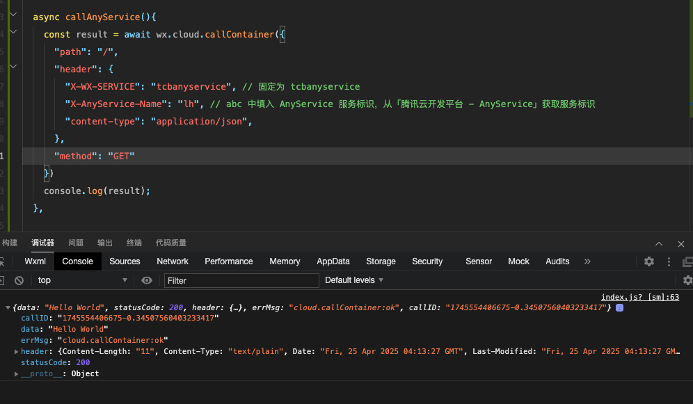The image size is (693, 404).
Task: Open the 代码质量 panel tab
Action: coord(170,243)
